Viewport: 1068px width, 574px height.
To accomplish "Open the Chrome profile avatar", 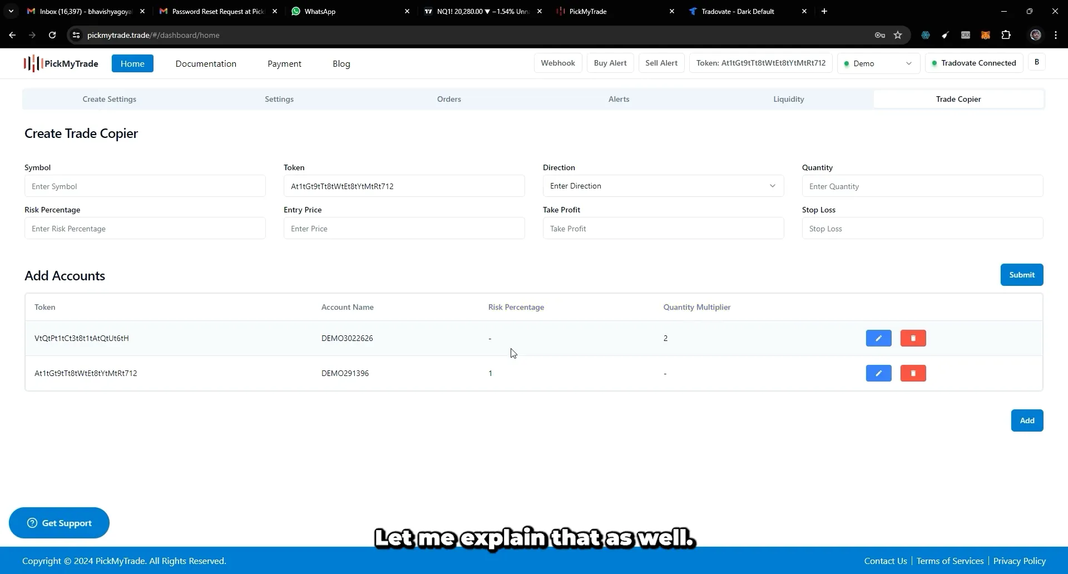I will (1035, 35).
